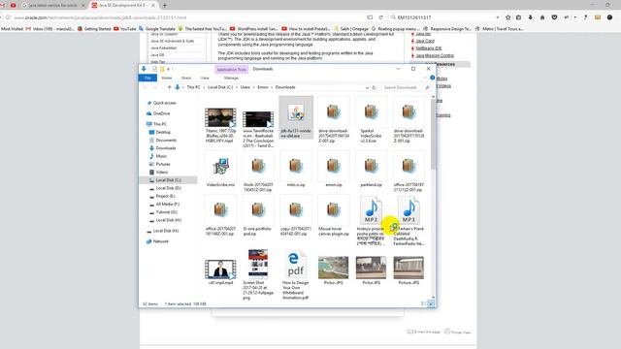Viewport: 621px width, 349px height.
Task: Switch to large icons view in status bar
Action: 431,303
